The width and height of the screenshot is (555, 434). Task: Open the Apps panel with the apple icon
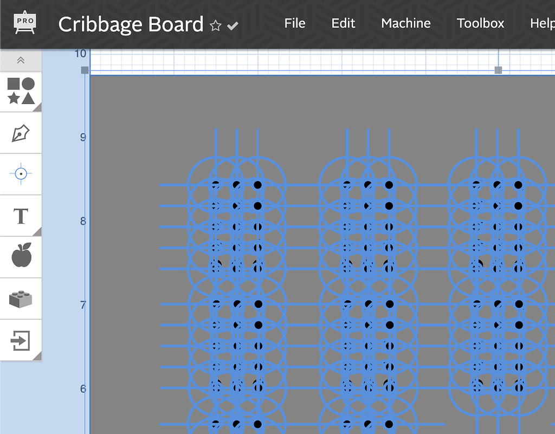tap(21, 257)
